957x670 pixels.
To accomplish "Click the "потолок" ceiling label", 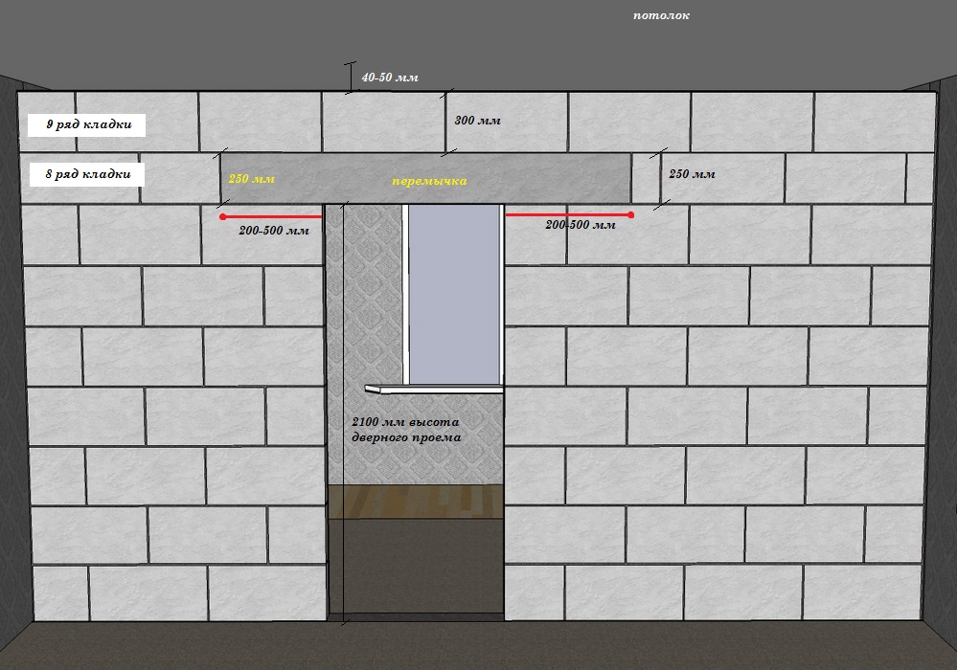I will 661,15.
